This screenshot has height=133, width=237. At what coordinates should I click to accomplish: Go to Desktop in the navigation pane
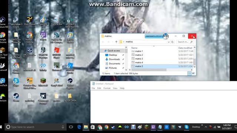click(113, 55)
